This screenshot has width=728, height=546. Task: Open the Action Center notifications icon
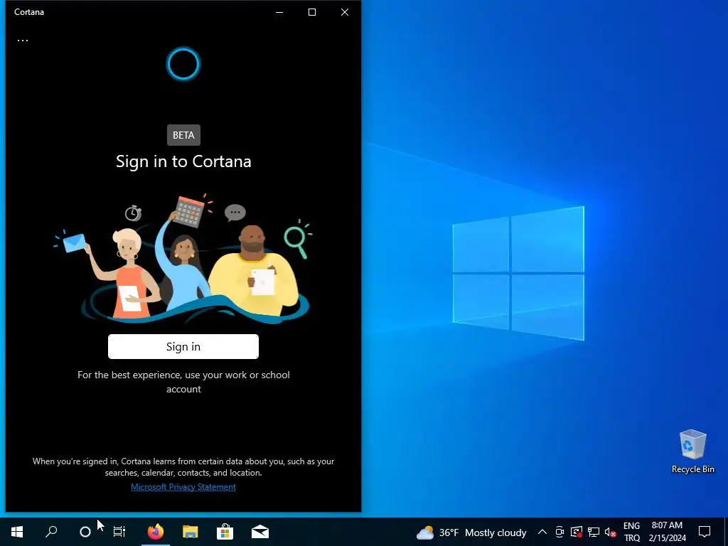pyautogui.click(x=705, y=532)
